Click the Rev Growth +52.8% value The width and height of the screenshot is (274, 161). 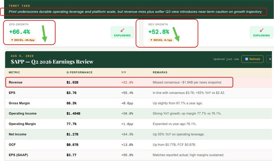coord(159,32)
